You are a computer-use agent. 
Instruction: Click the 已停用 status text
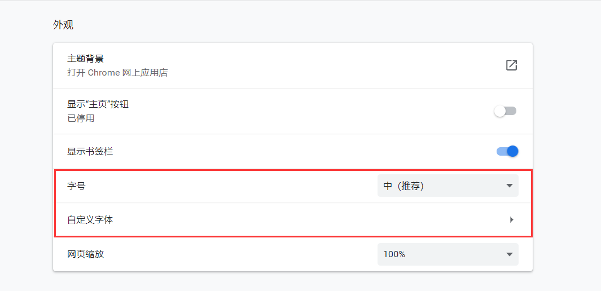click(81, 118)
